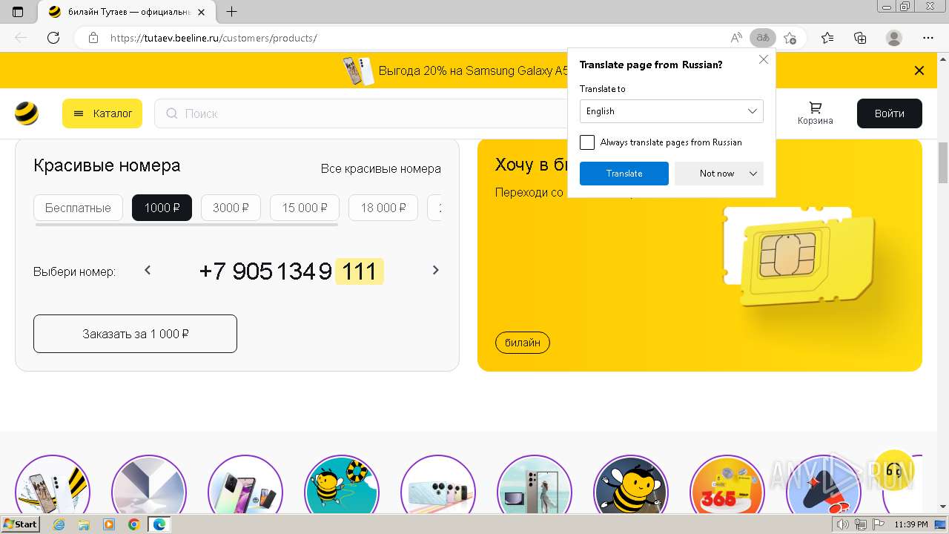The height and width of the screenshot is (534, 949).
Task: Click the address bar URL
Action: pyautogui.click(x=214, y=38)
